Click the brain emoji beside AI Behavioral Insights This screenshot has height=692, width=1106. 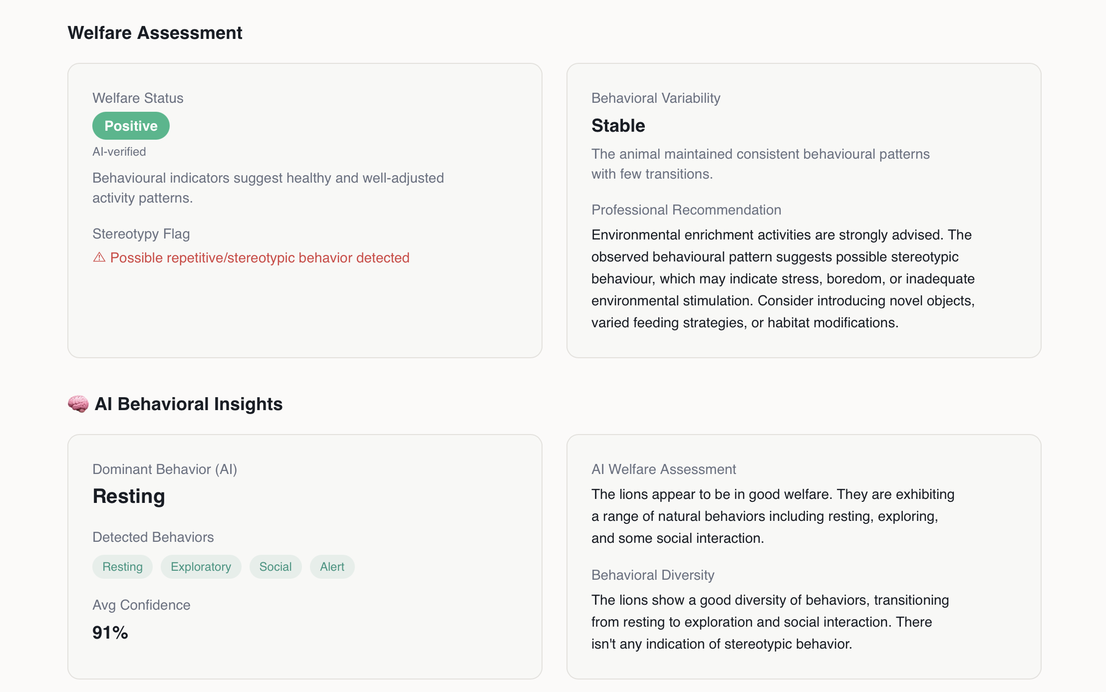(78, 404)
